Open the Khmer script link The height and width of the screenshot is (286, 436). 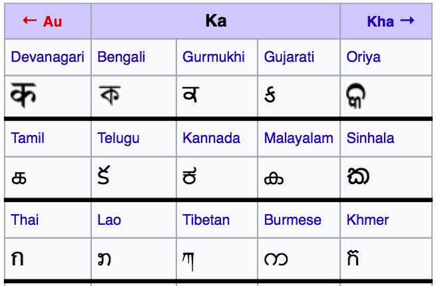click(367, 219)
